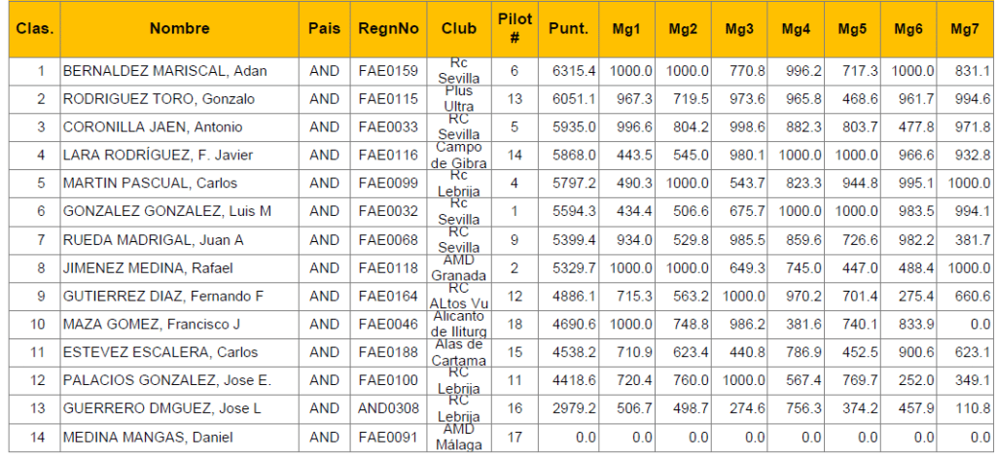The height and width of the screenshot is (458, 996).
Task: Click the Nombre column header
Action: tap(179, 29)
